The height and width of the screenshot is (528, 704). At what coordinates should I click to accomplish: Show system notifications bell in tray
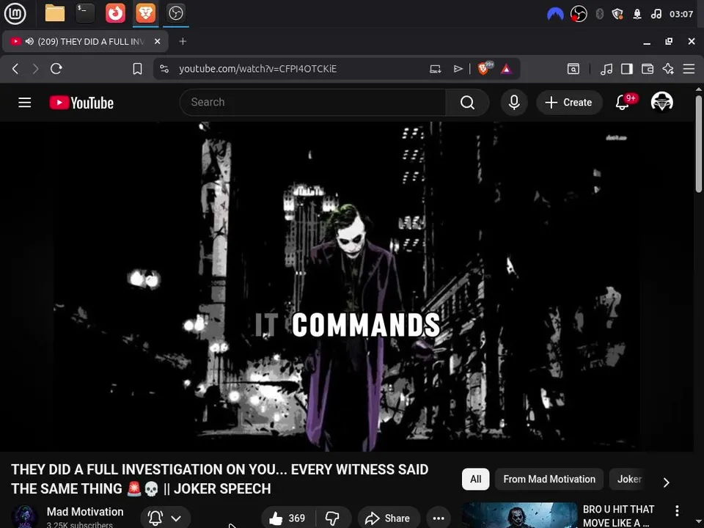pyautogui.click(x=637, y=15)
